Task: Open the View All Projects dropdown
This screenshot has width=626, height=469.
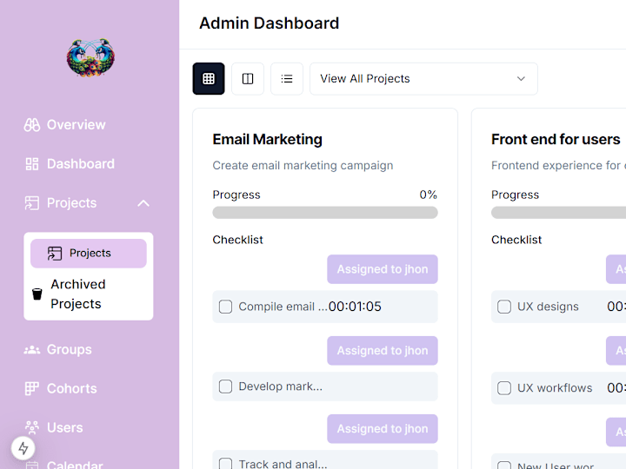Action: point(423,78)
